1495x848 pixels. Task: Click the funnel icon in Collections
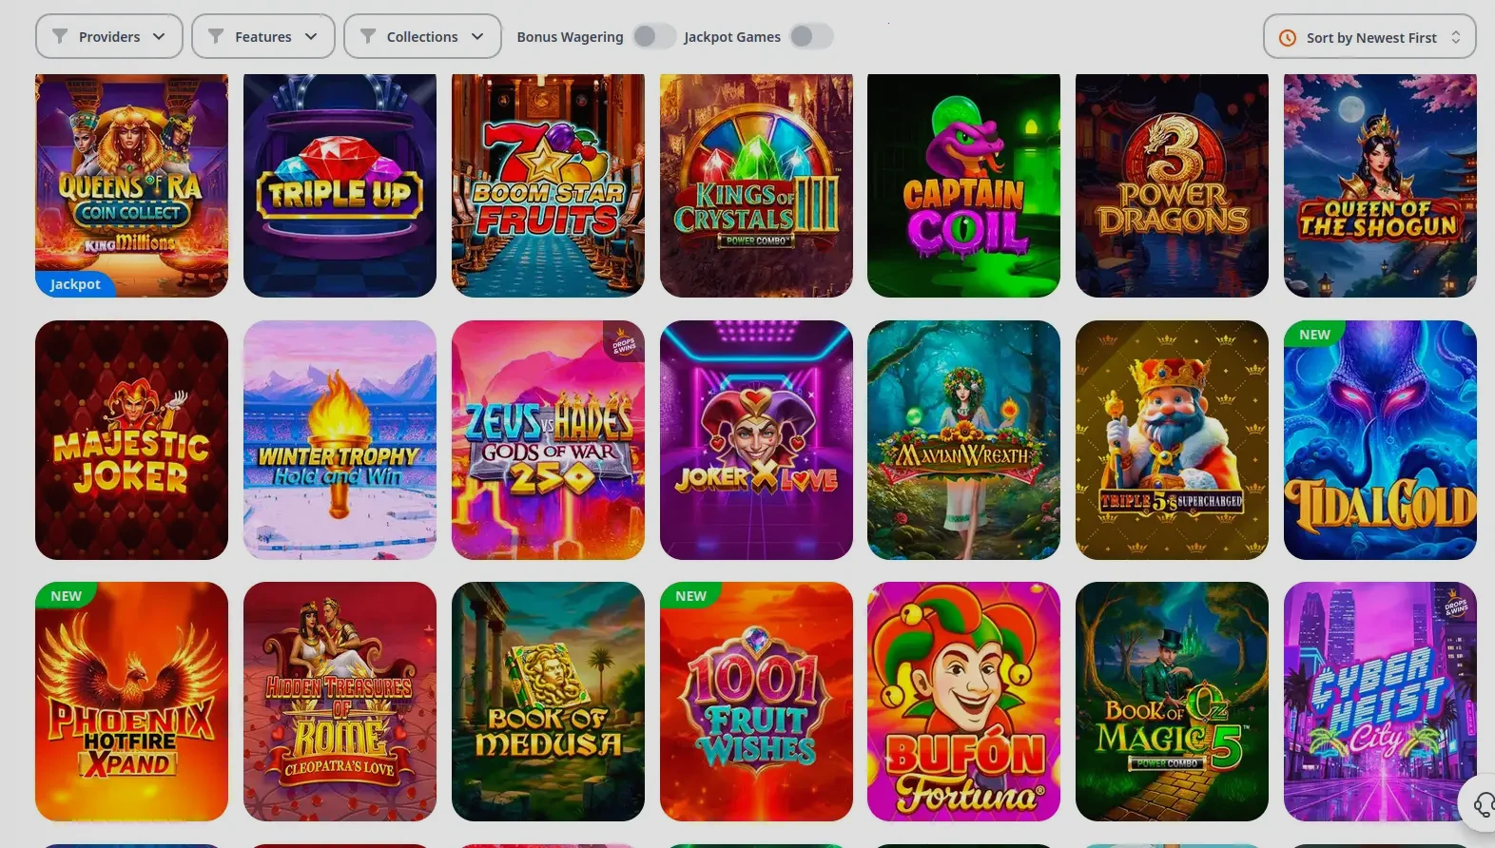click(x=368, y=36)
